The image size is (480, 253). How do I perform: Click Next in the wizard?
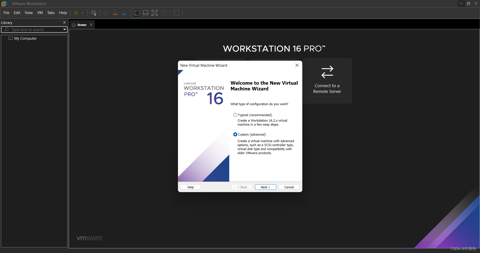point(265,187)
